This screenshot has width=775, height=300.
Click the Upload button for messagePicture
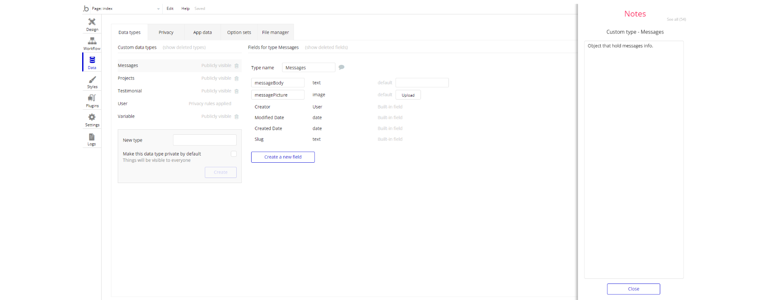click(x=408, y=95)
